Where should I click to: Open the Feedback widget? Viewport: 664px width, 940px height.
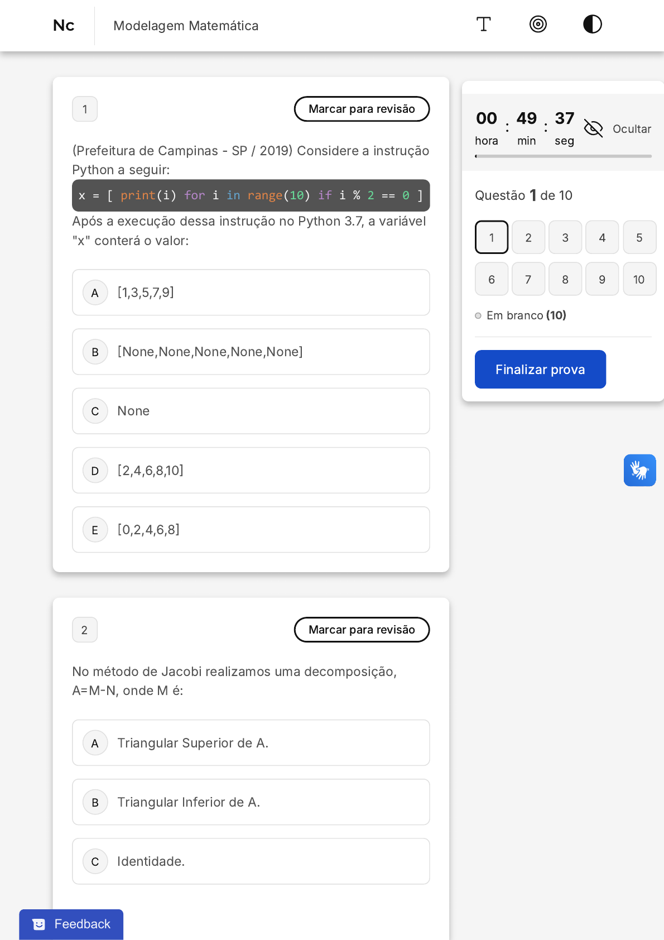[71, 924]
